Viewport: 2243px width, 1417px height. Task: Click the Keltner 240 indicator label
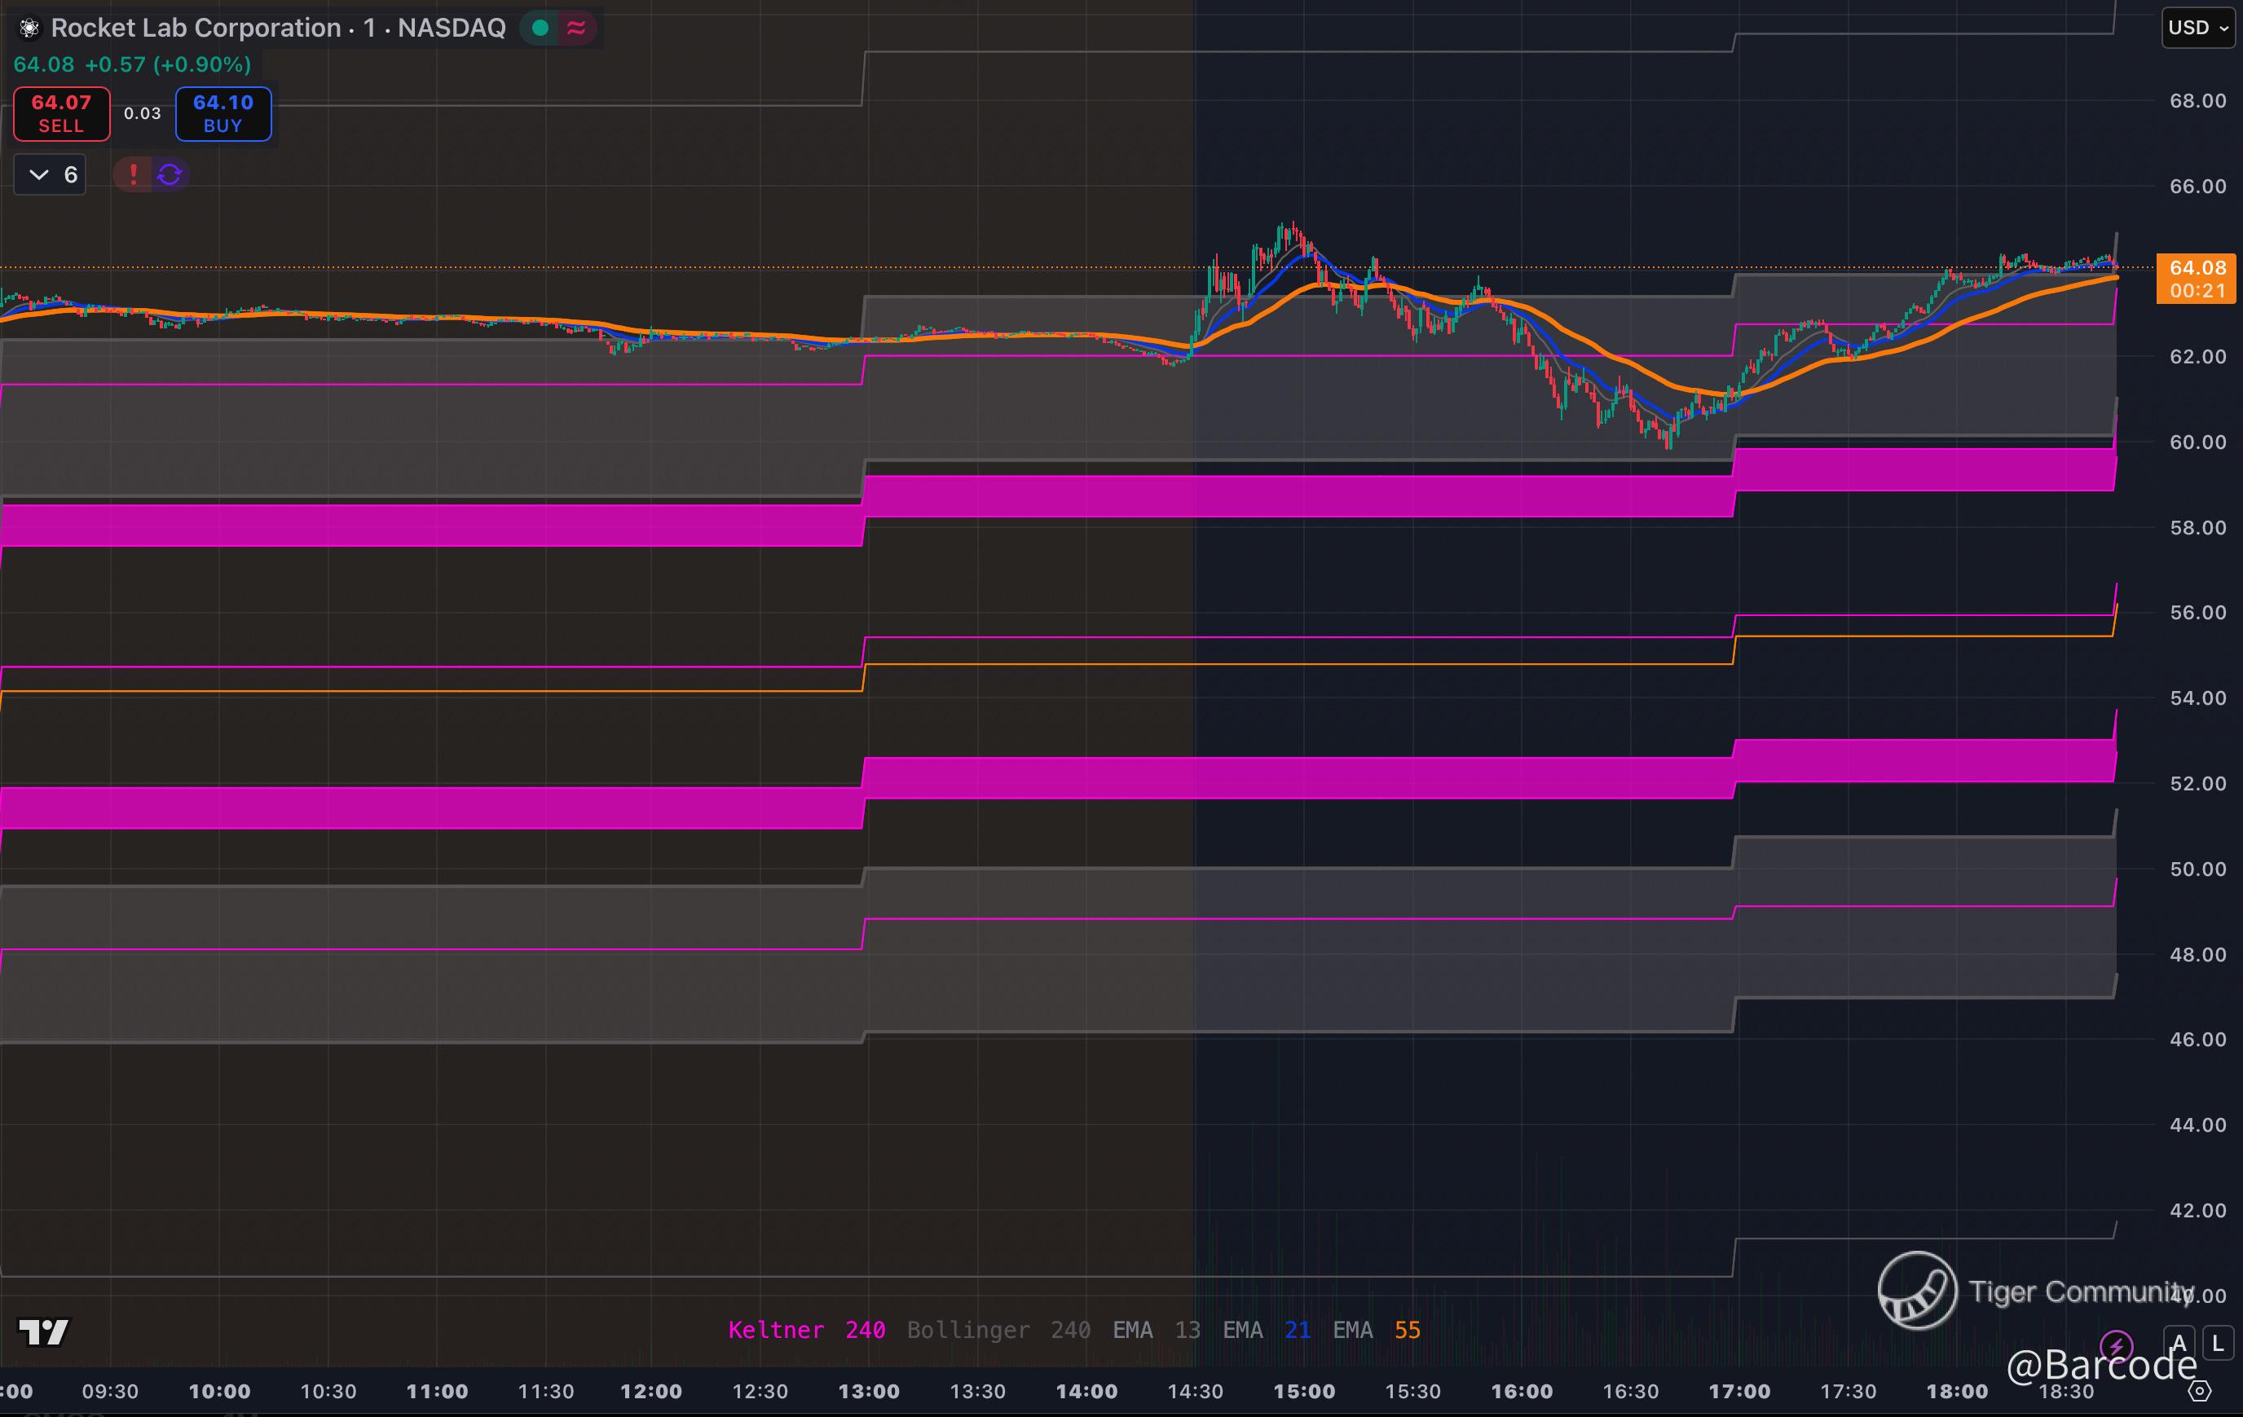pos(806,1330)
